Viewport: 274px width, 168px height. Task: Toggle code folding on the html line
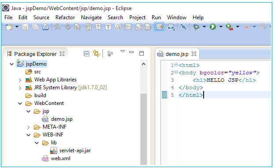pyautogui.click(x=176, y=64)
